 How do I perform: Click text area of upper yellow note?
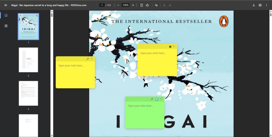(157, 62)
